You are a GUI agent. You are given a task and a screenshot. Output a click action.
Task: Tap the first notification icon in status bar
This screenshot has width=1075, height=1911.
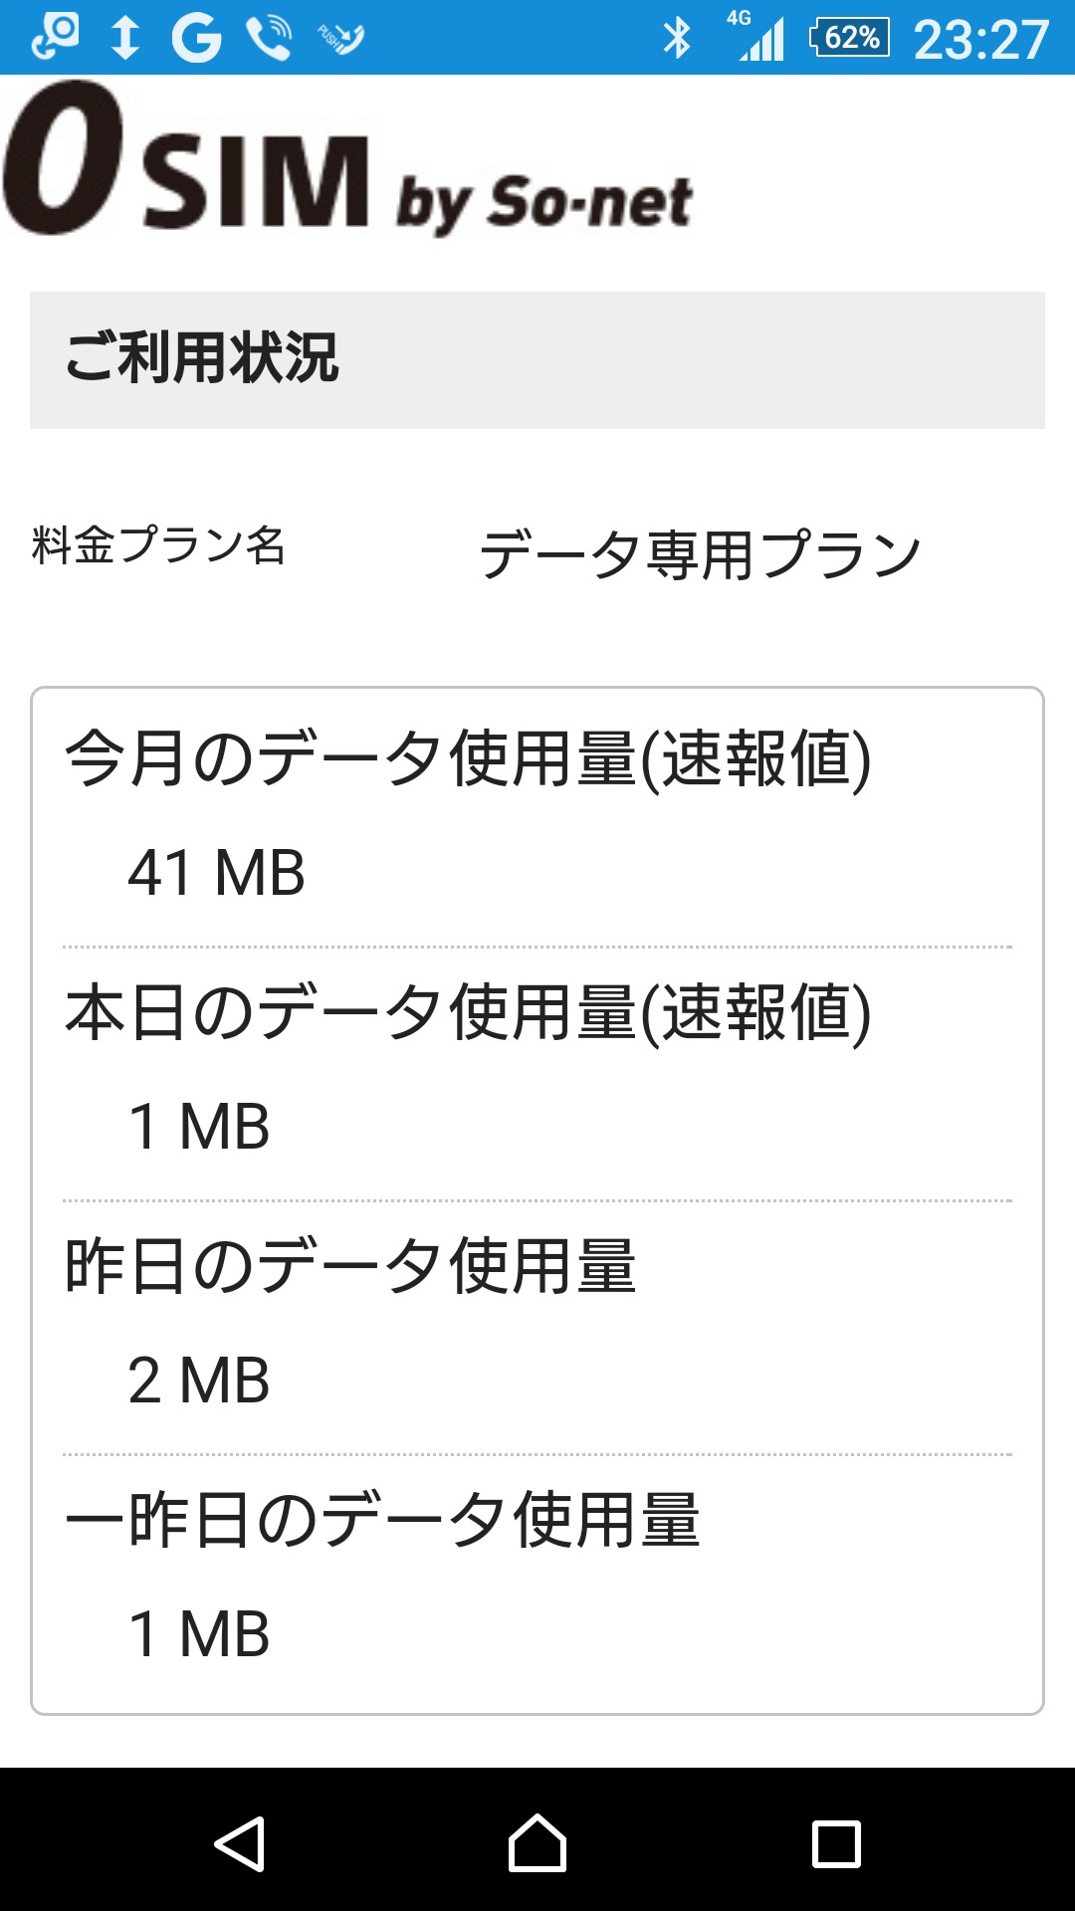[55, 37]
